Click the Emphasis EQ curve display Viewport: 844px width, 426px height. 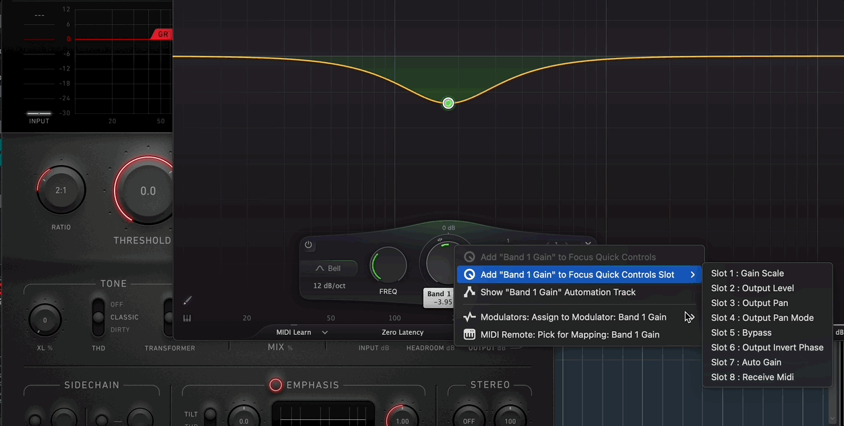tap(323, 413)
